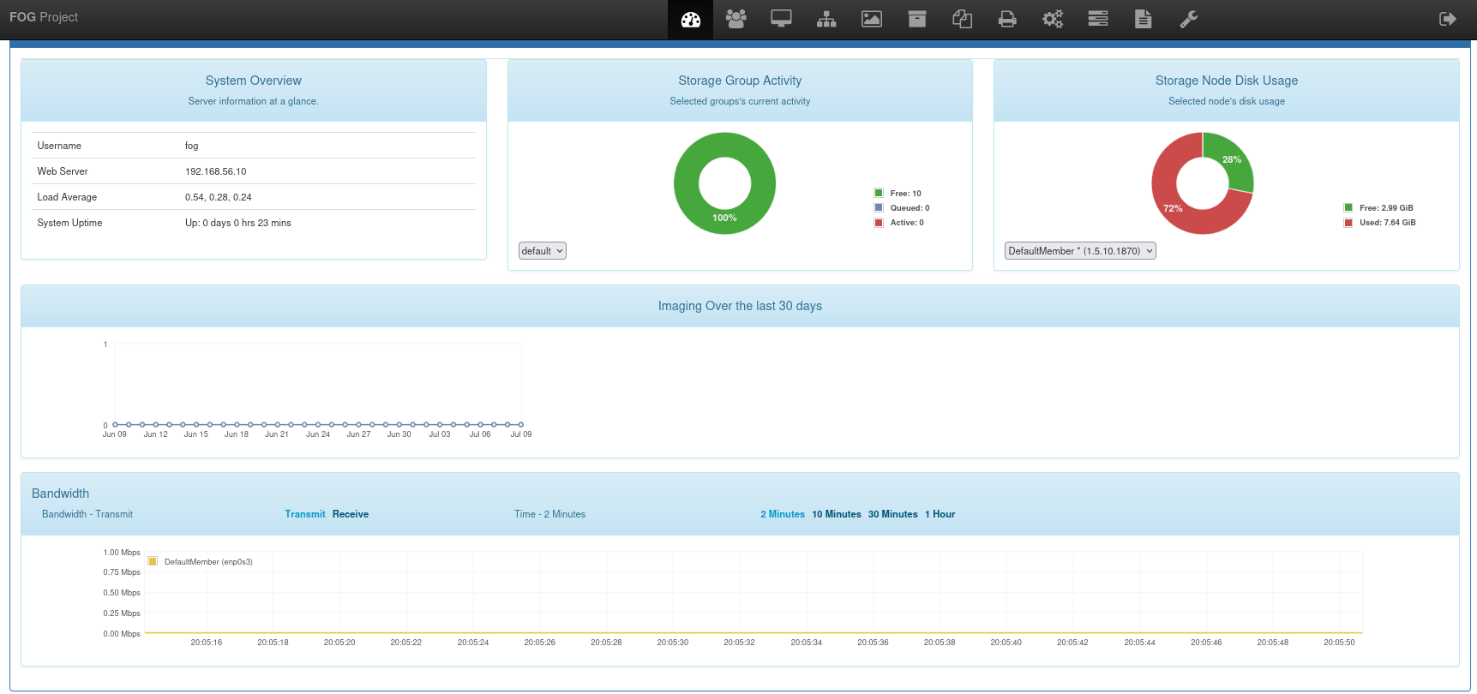Click the DefaultMember (enp0s3) yellow legend swatch
This screenshot has width=1477, height=694.
[153, 562]
